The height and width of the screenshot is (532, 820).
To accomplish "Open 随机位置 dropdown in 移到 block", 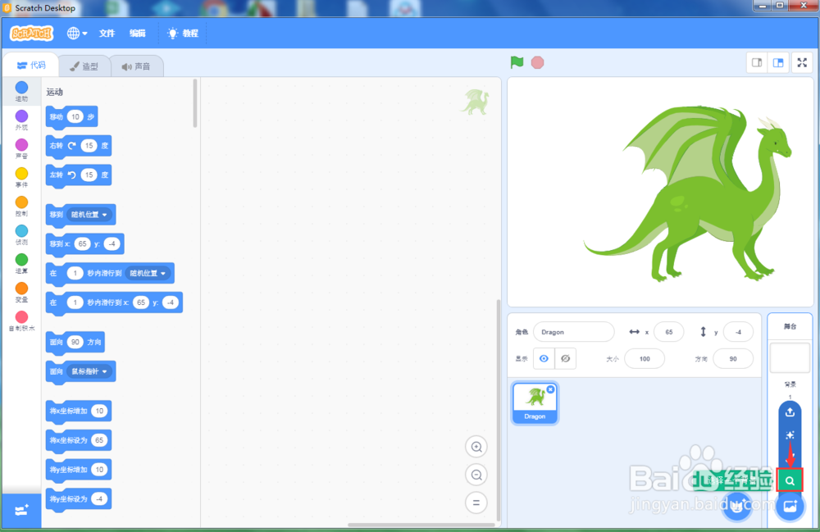I will tap(89, 215).
